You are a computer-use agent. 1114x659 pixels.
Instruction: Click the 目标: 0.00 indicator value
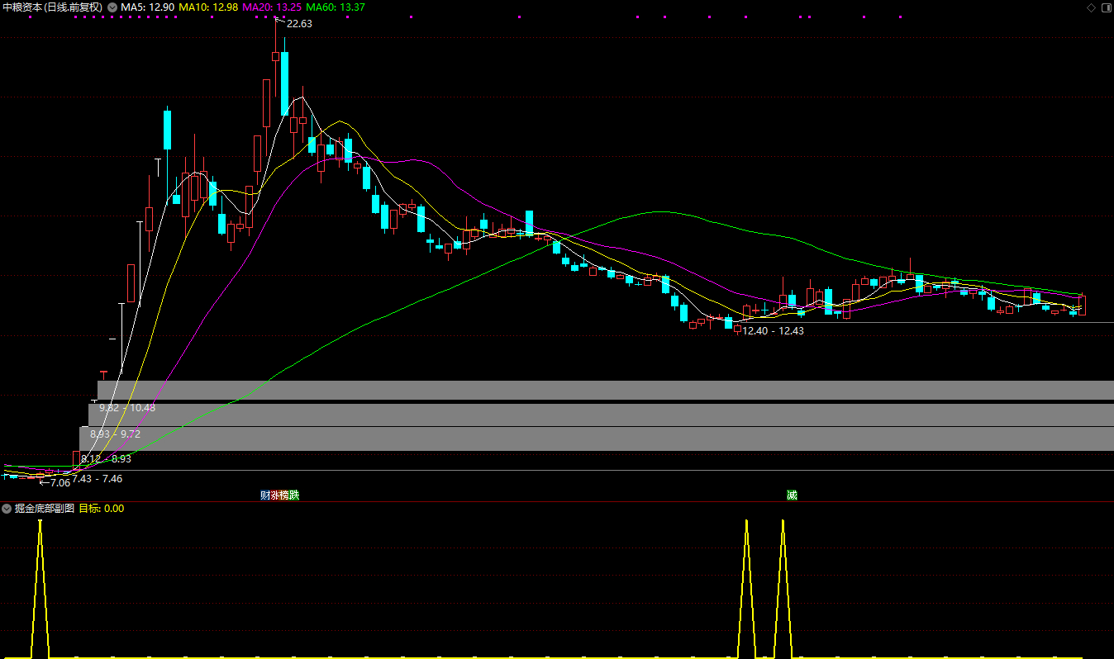(x=101, y=509)
